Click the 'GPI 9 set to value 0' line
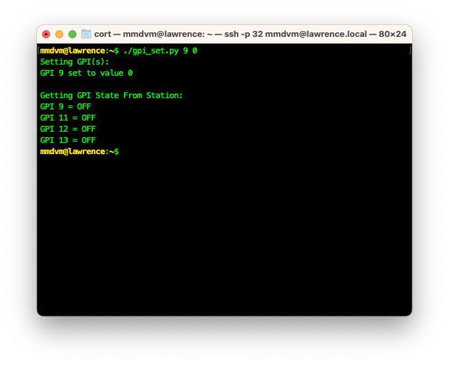This screenshot has width=449, height=365. 86,73
